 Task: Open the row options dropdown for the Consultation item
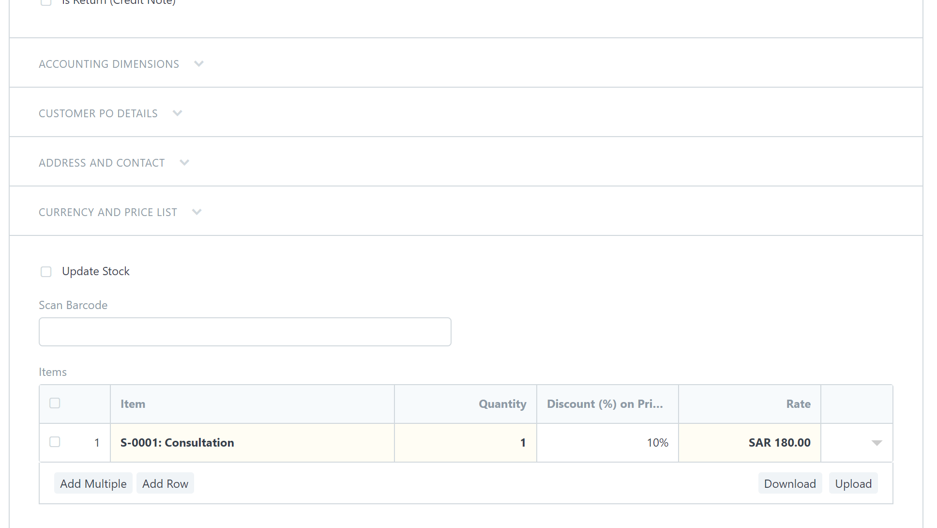pos(876,442)
